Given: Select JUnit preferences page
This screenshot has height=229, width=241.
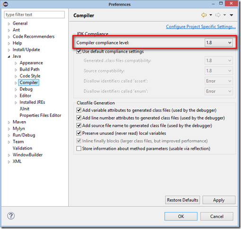Looking at the screenshot, I should [x=25, y=109].
